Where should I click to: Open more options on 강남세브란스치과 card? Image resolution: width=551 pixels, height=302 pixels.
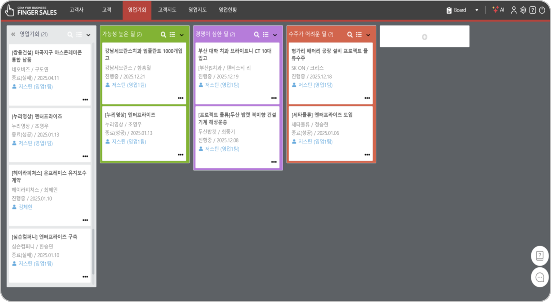tap(181, 98)
